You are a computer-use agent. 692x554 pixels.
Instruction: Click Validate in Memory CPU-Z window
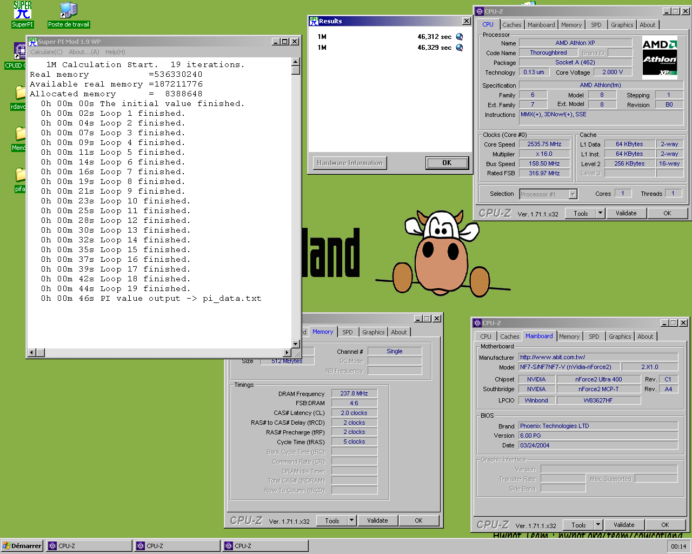[x=377, y=520]
